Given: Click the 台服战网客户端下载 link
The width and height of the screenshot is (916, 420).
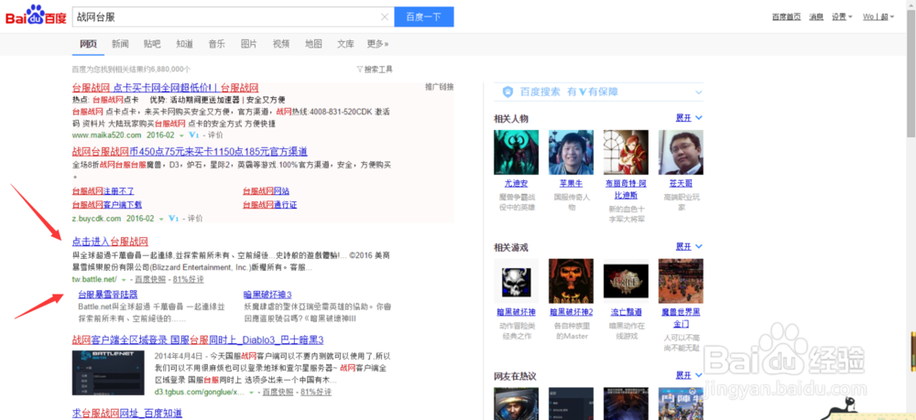Looking at the screenshot, I should [x=107, y=205].
